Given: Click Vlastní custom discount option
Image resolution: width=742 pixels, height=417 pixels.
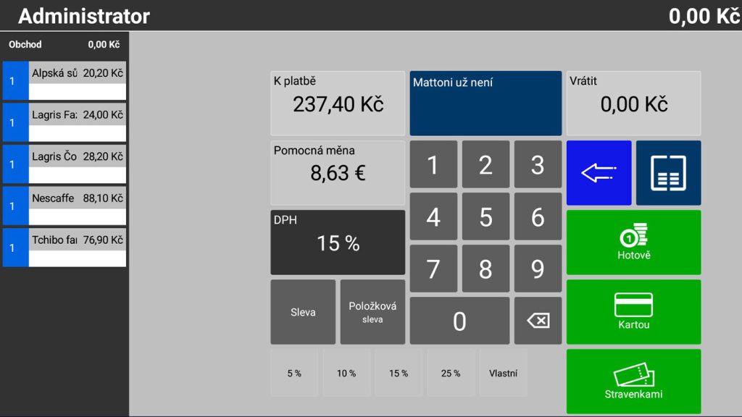Looking at the screenshot, I should [x=503, y=373].
